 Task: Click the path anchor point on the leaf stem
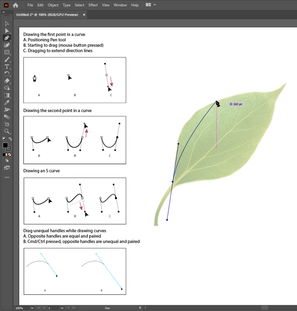tap(173, 182)
